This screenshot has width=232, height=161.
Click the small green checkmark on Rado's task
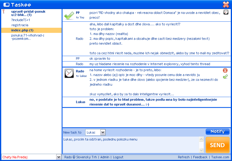pos(225,77)
